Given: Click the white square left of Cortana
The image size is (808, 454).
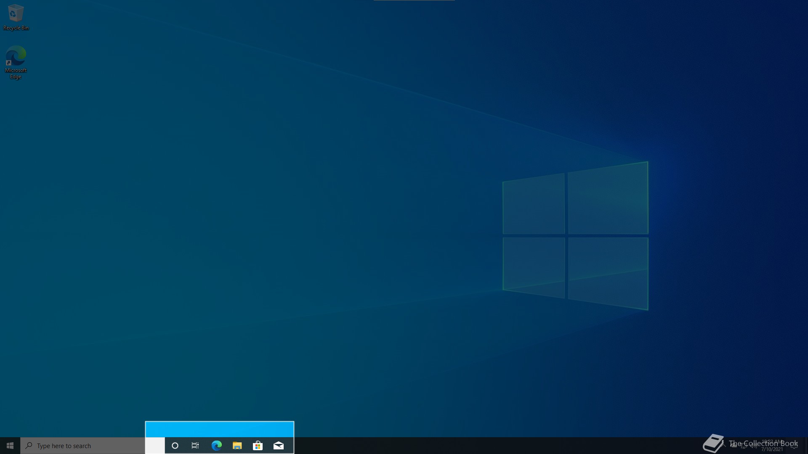Looking at the screenshot, I should point(155,446).
